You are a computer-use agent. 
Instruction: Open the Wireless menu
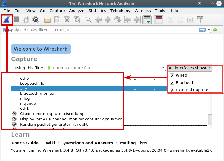[143, 11]
